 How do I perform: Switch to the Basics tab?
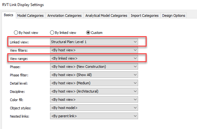[9, 15]
